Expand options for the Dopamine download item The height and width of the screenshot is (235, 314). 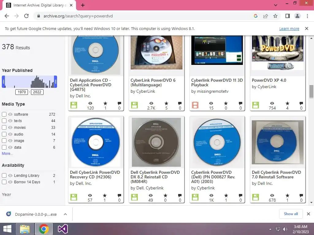coord(65,214)
